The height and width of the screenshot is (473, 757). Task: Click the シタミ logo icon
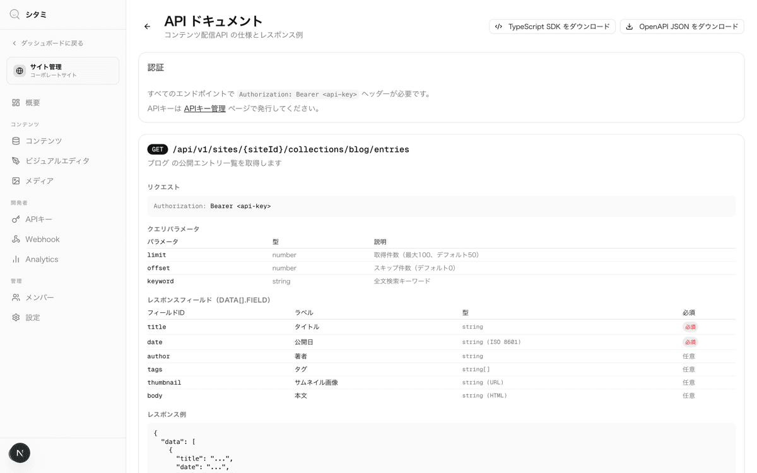(15, 15)
